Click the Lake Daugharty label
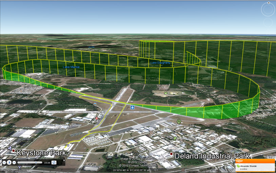Viewport: 276px width, 173px height. (160, 63)
